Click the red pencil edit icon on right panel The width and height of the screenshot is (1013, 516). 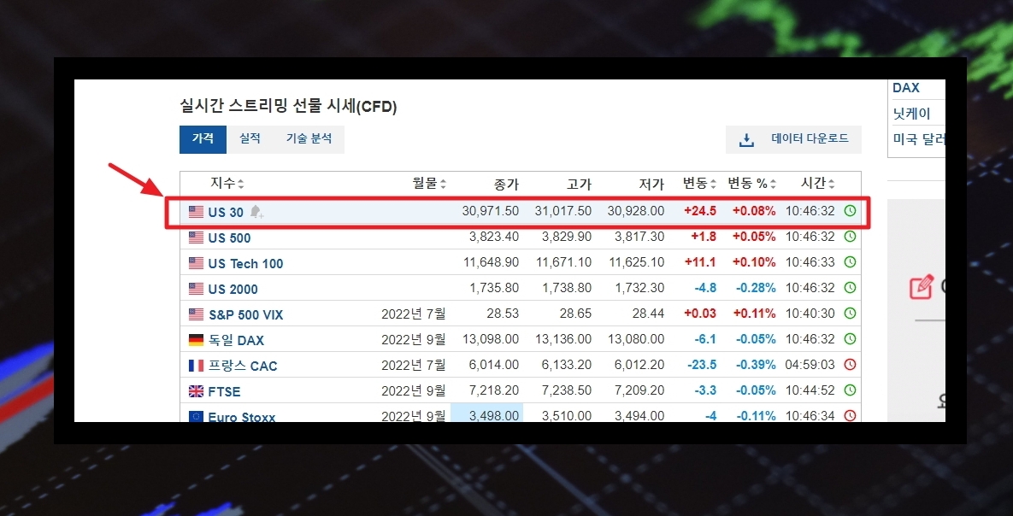coord(922,287)
